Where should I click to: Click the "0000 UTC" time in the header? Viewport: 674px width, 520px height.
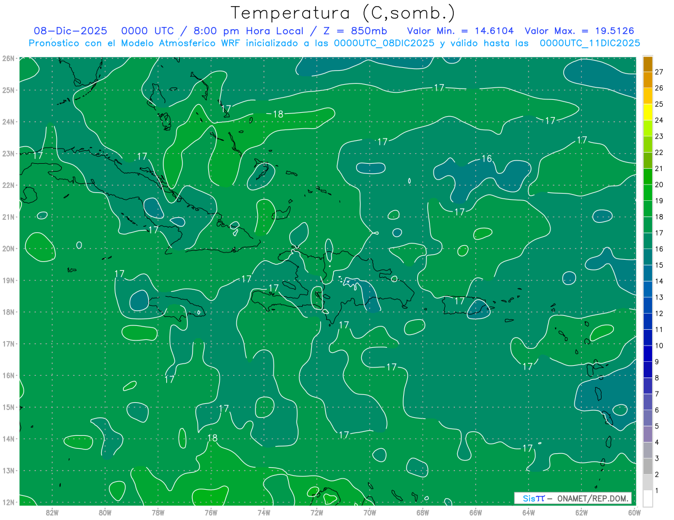point(148,31)
